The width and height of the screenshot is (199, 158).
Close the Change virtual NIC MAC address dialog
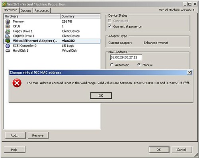pyautogui.click(x=189, y=72)
